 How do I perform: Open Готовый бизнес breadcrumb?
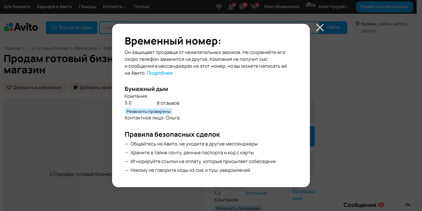[x=52, y=48]
